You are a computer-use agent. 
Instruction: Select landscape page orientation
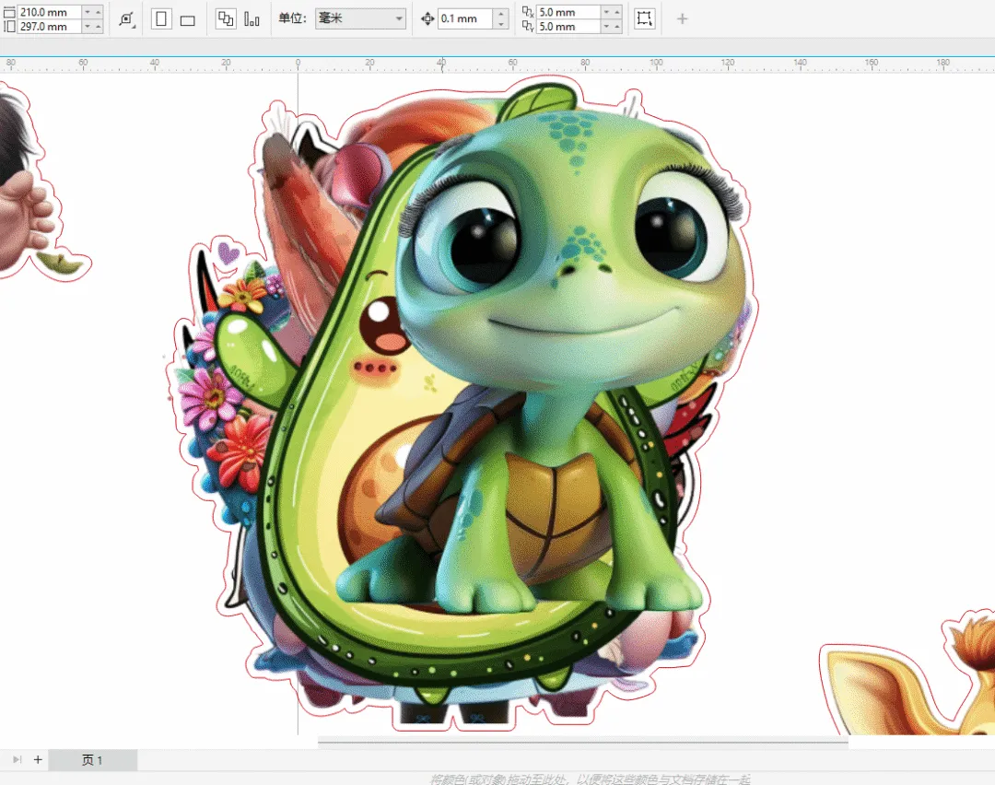188,19
